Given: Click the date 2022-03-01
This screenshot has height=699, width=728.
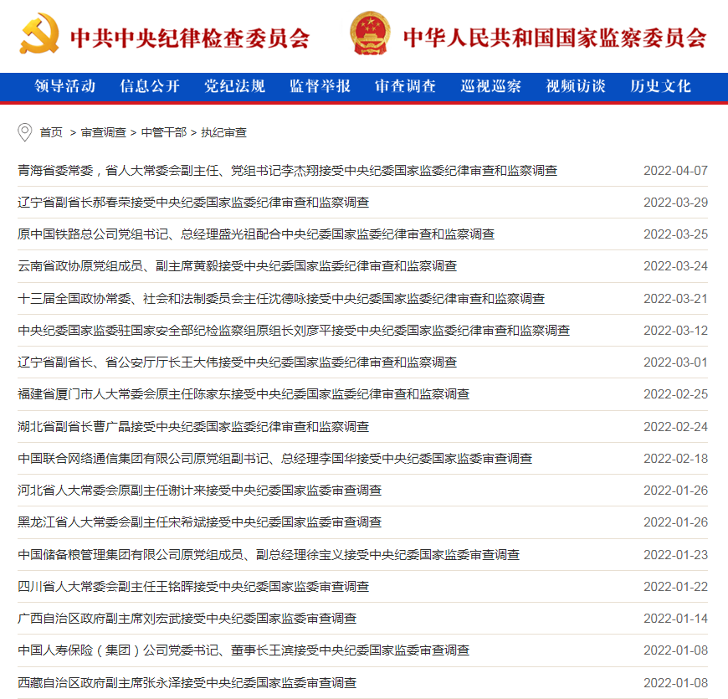Looking at the screenshot, I should click(675, 362).
